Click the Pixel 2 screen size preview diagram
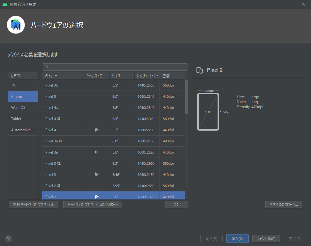The image size is (311, 246). pyautogui.click(x=208, y=112)
